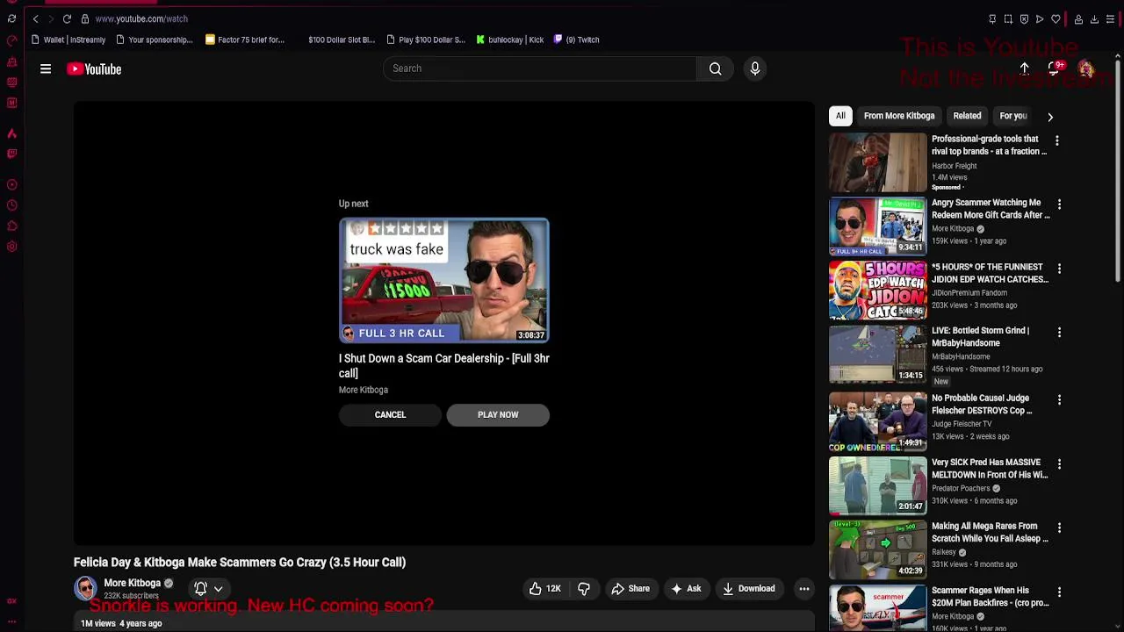View site info via the padlock icon
The image size is (1124, 632).
pyautogui.click(x=85, y=18)
